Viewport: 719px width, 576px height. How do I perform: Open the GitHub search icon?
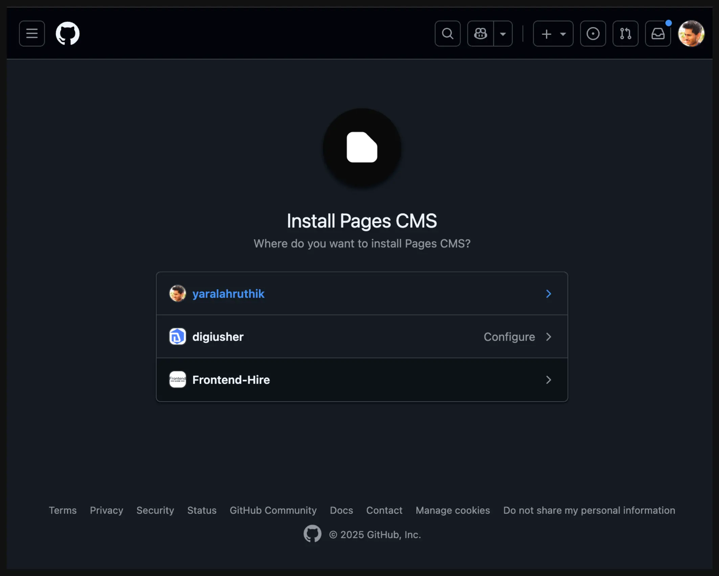[x=447, y=33]
